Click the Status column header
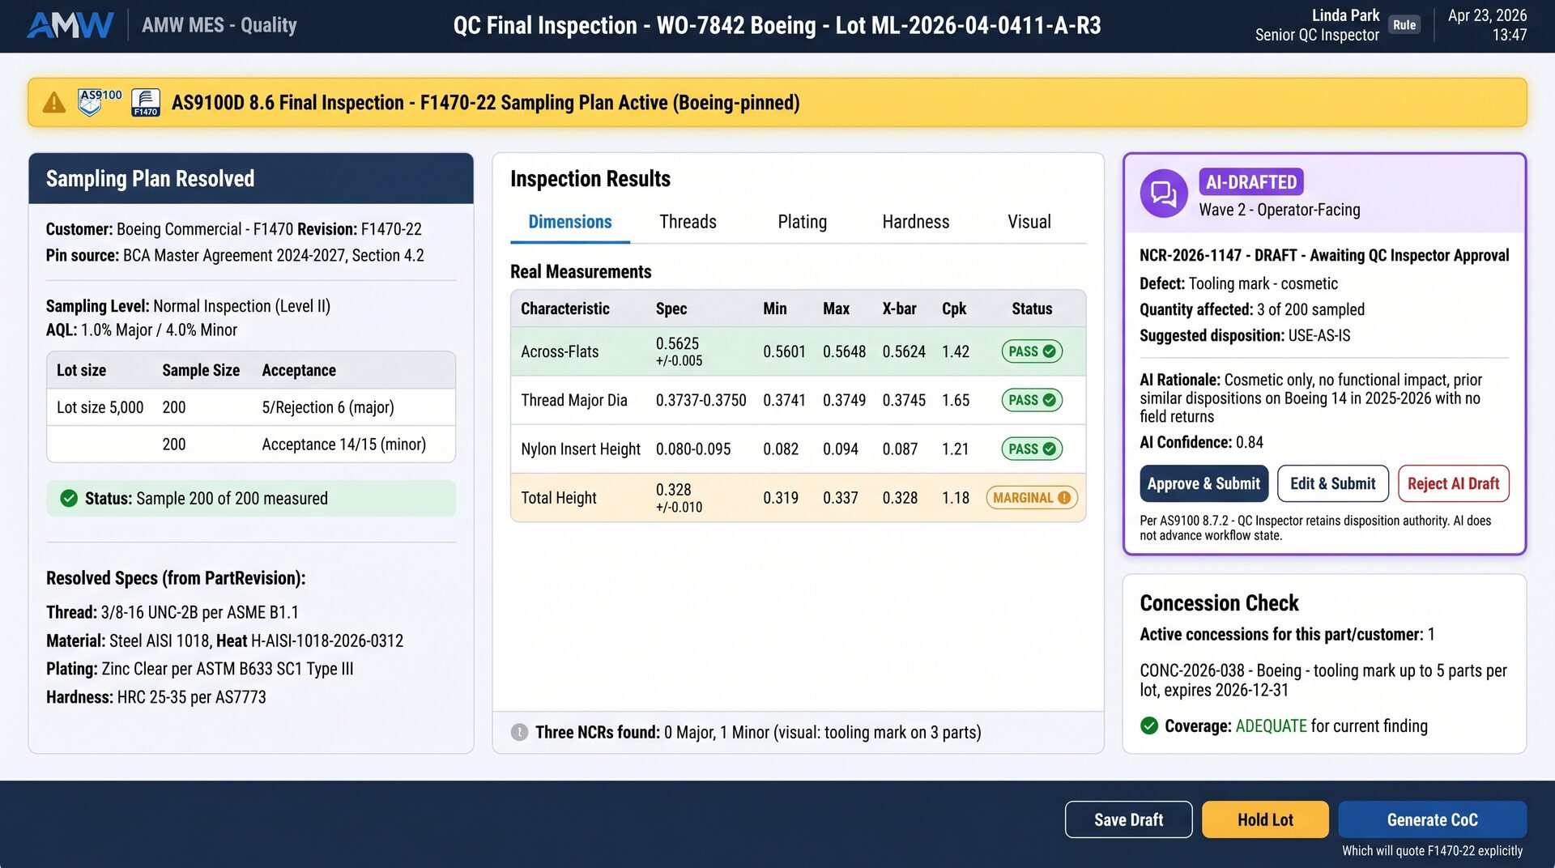 (1032, 308)
